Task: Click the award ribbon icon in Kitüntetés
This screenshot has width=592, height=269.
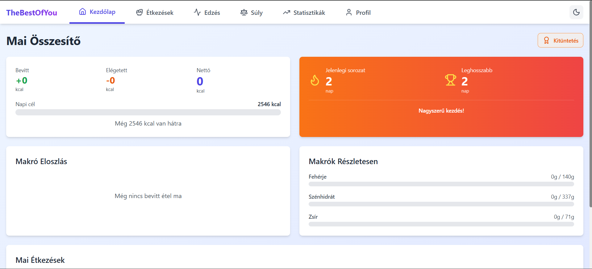Action: coord(546,40)
